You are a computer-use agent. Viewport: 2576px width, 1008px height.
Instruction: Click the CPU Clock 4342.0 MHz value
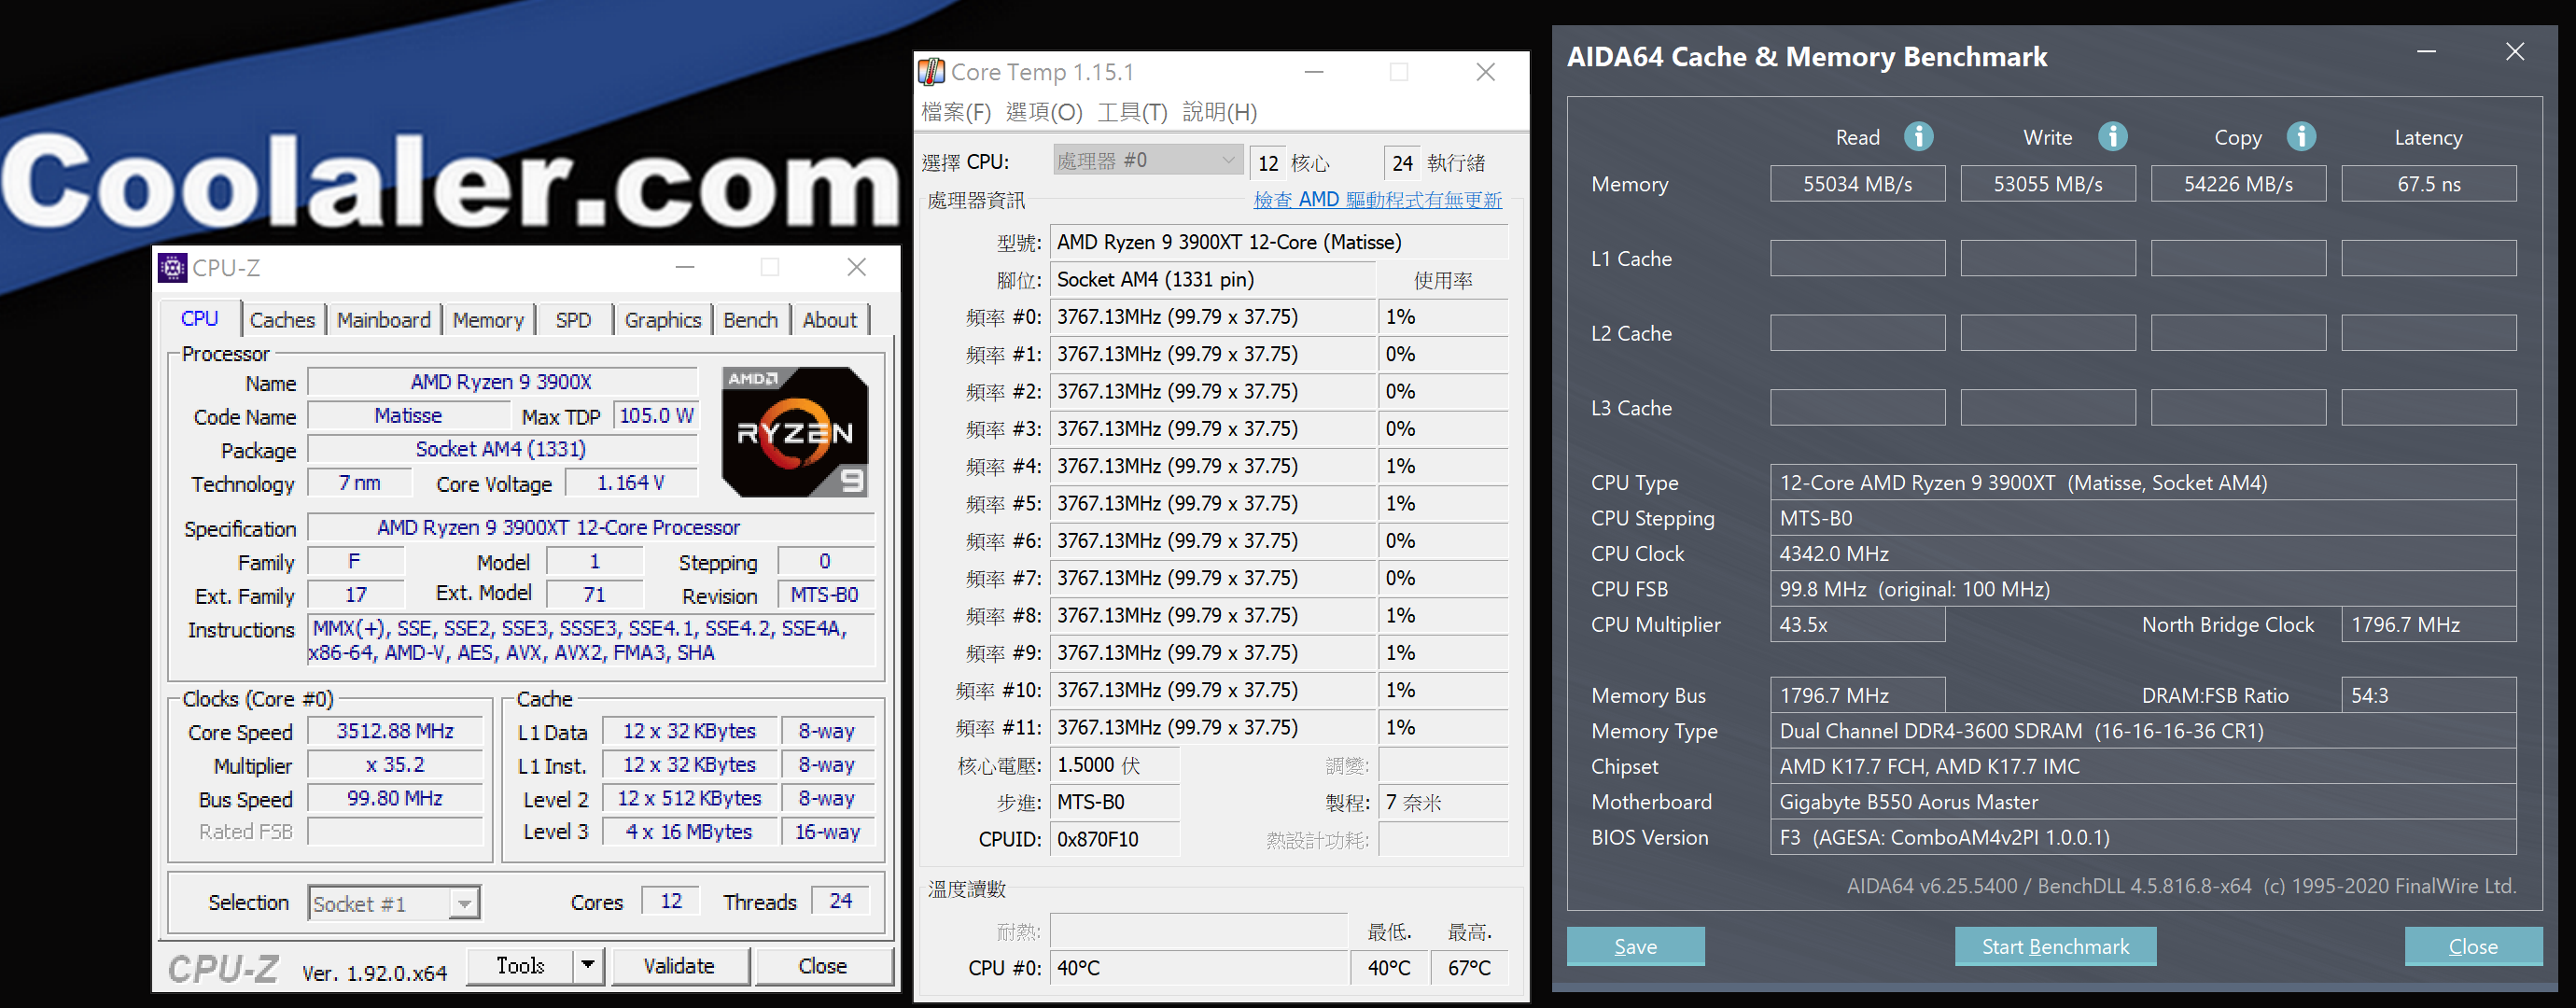(2143, 554)
